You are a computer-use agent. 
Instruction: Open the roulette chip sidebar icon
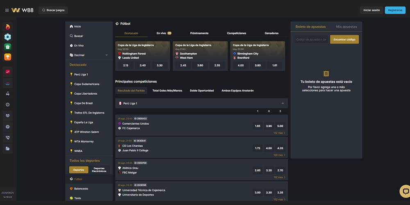click(x=7, y=105)
